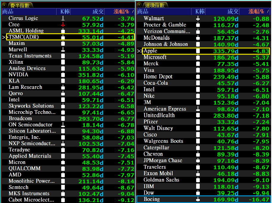
Task: Select the Walt Disney stock name
Action: click(x=158, y=128)
